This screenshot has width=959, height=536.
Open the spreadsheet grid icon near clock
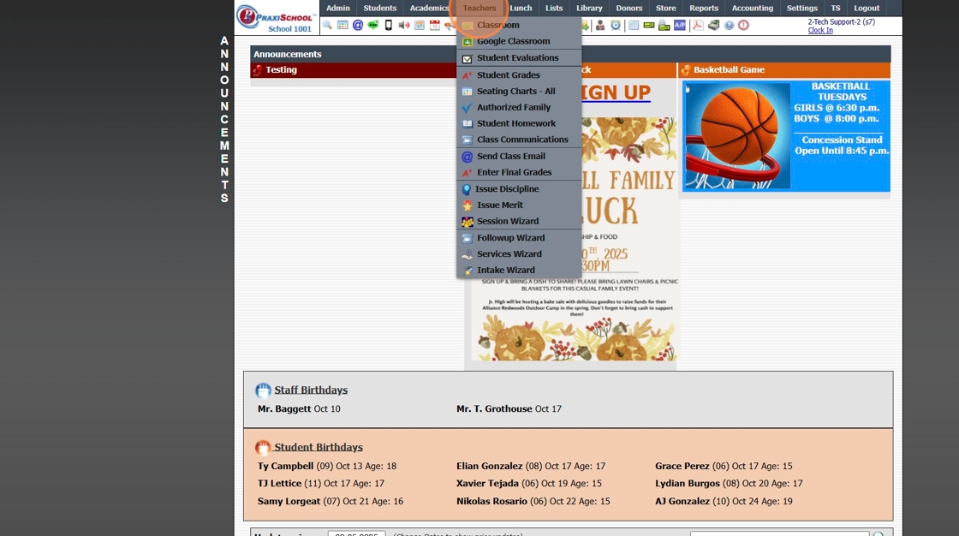coord(634,25)
